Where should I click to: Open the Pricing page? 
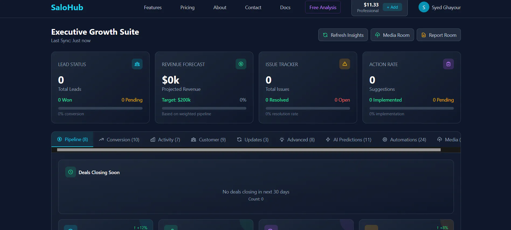(187, 8)
